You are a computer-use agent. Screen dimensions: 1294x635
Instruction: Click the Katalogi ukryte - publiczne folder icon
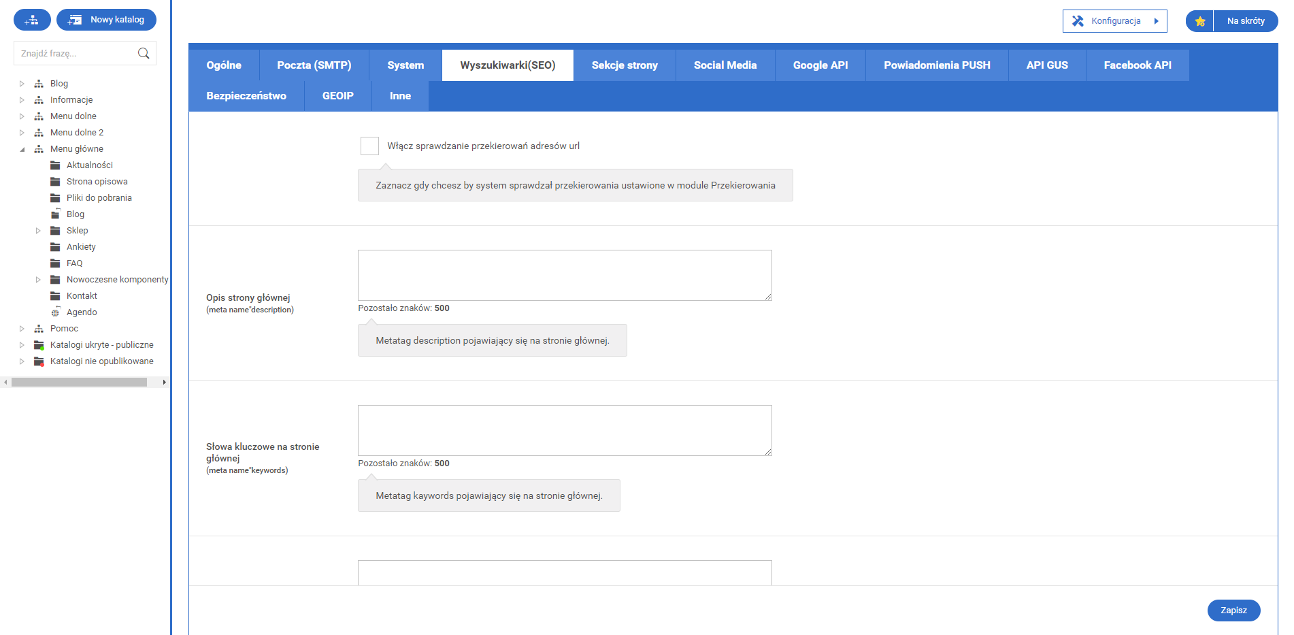click(39, 345)
